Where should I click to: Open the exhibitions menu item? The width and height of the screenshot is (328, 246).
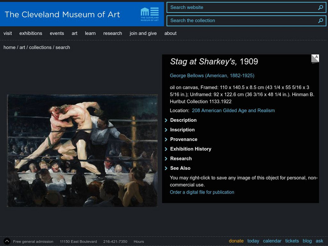coord(31,33)
